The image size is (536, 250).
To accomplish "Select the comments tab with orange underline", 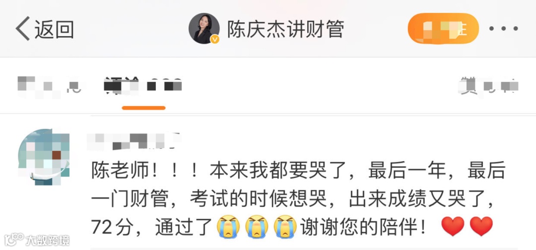I will coord(143,86).
